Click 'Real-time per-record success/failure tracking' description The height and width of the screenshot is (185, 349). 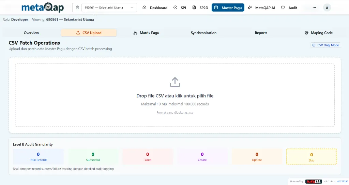coord(63,169)
